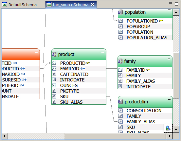Click the vertical scrollbar down arrow
Viewport: 181px width, 141px height.
pyautogui.click(x=176, y=130)
